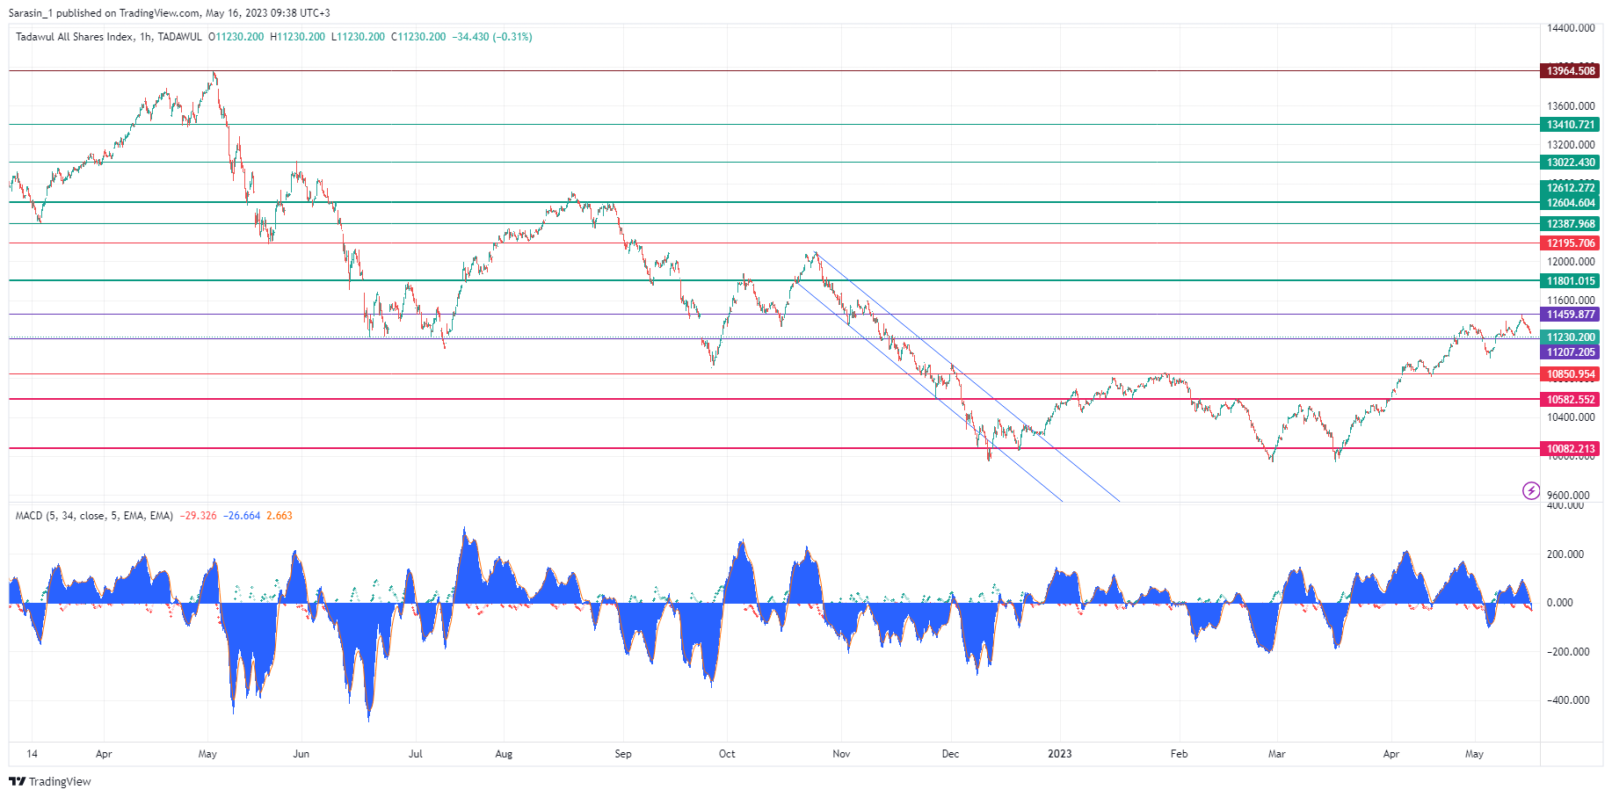The image size is (1612, 797).
Task: Click the 0.000 MACD axis value
Action: pos(1560,603)
